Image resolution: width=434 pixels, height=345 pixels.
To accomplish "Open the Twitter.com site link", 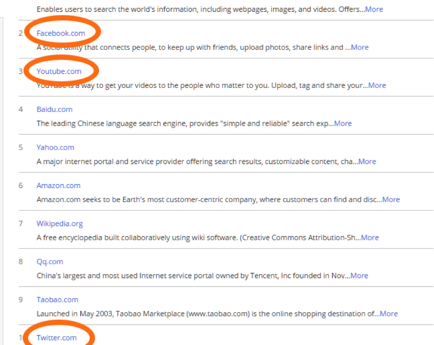I will pyautogui.click(x=56, y=338).
